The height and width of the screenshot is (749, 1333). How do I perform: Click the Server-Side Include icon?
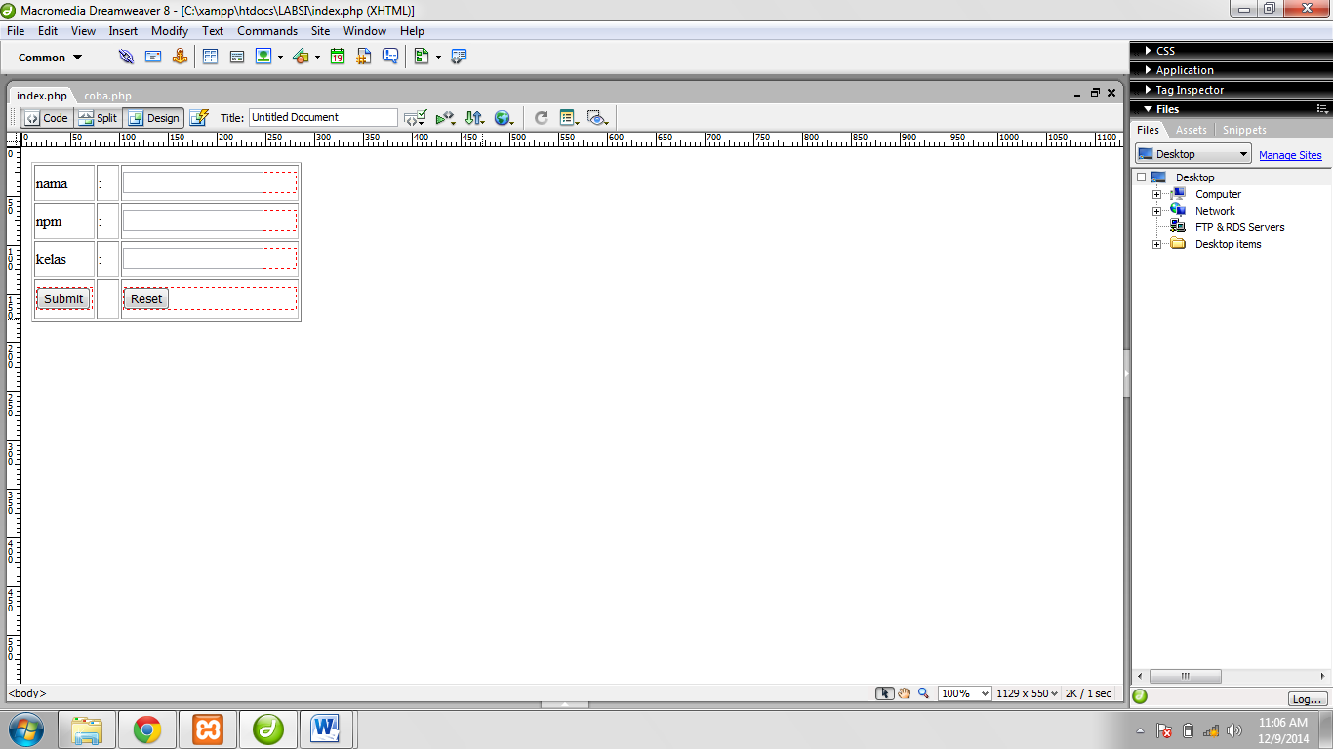[x=364, y=57]
